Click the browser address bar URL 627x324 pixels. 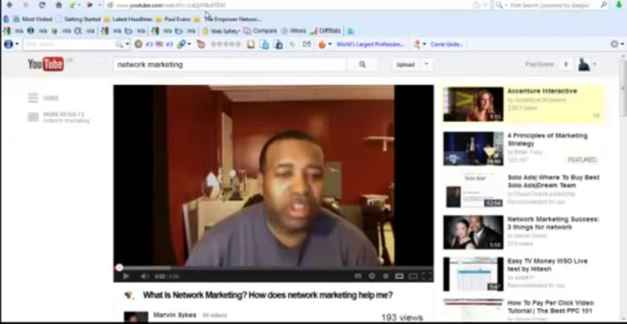[x=171, y=5]
